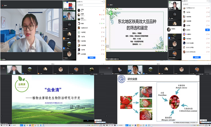Screen dimensions: 211x127
Task: Toggle the muted microphone of the last visible member in the top-right list
Action: pyautogui.click(x=207, y=52)
